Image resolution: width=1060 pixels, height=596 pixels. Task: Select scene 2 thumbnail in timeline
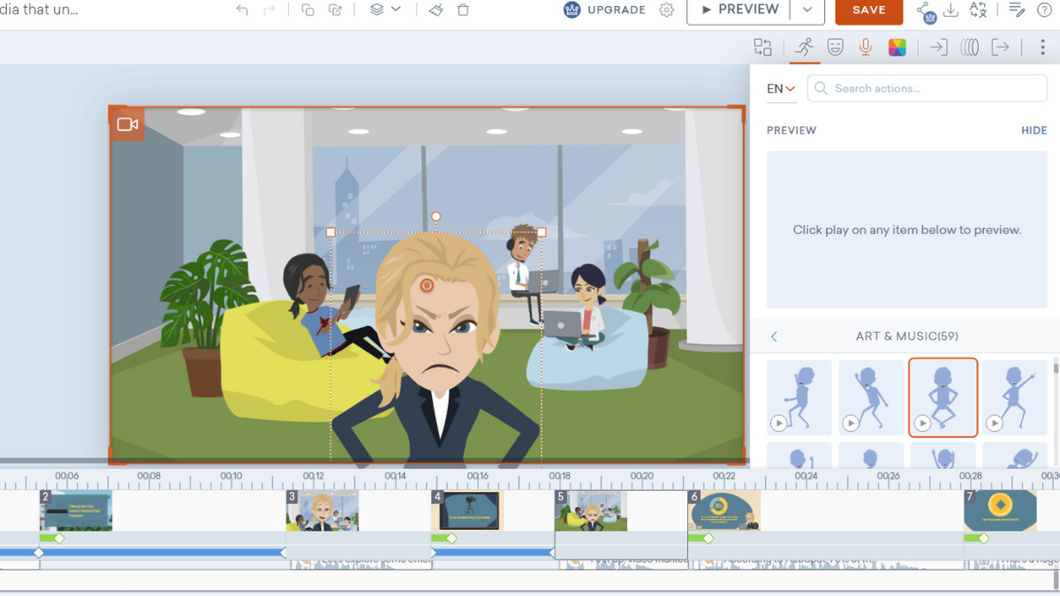[76, 510]
